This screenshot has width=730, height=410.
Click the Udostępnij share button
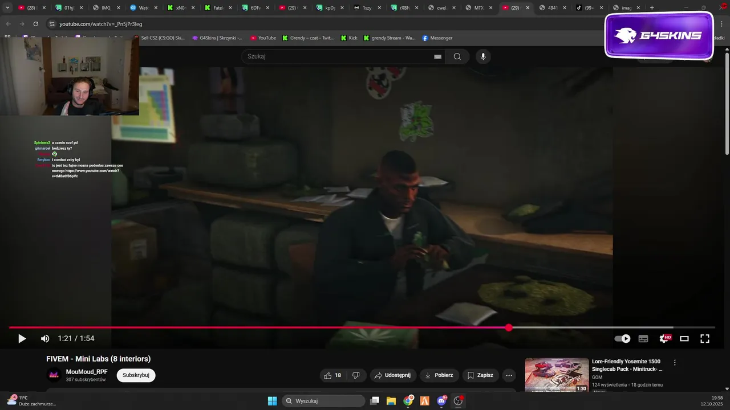tap(392, 375)
